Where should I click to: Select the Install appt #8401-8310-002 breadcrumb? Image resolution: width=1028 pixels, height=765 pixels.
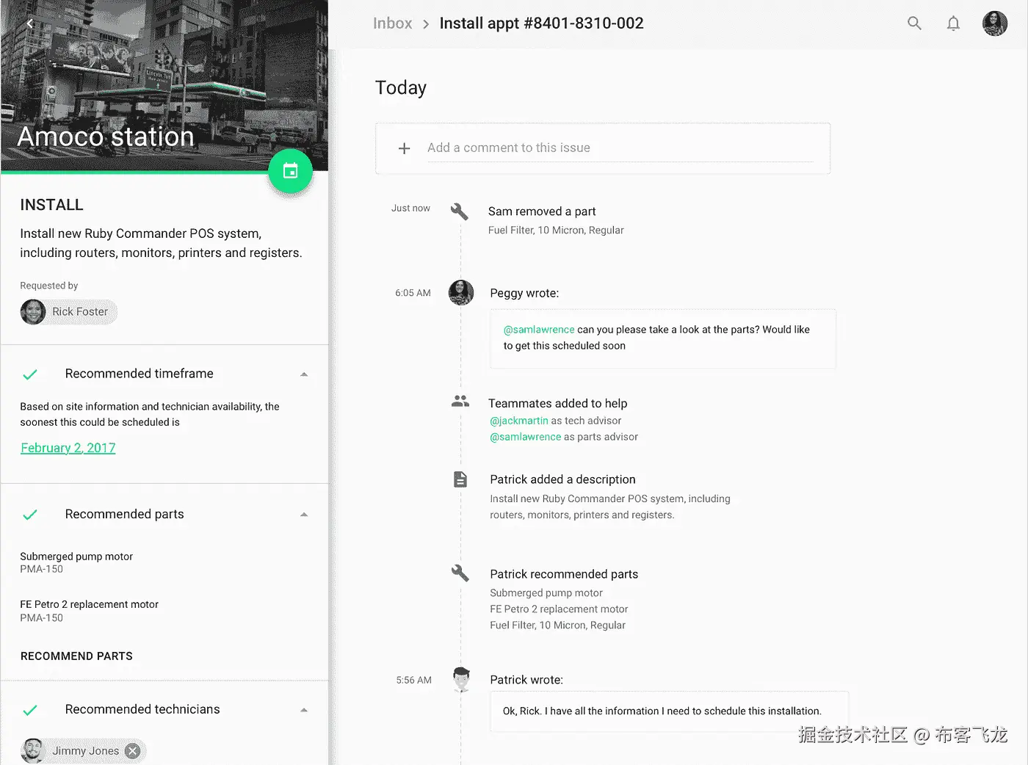click(541, 23)
